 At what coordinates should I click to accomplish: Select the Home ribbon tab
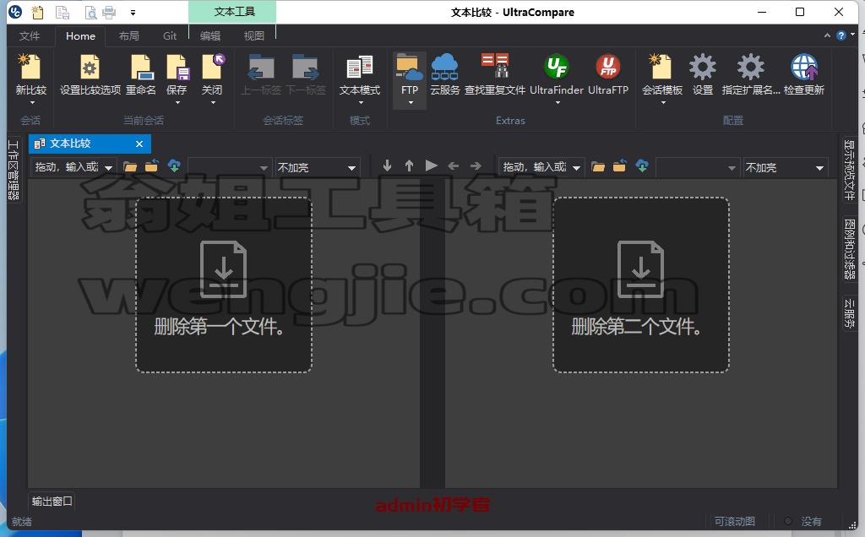tap(80, 35)
